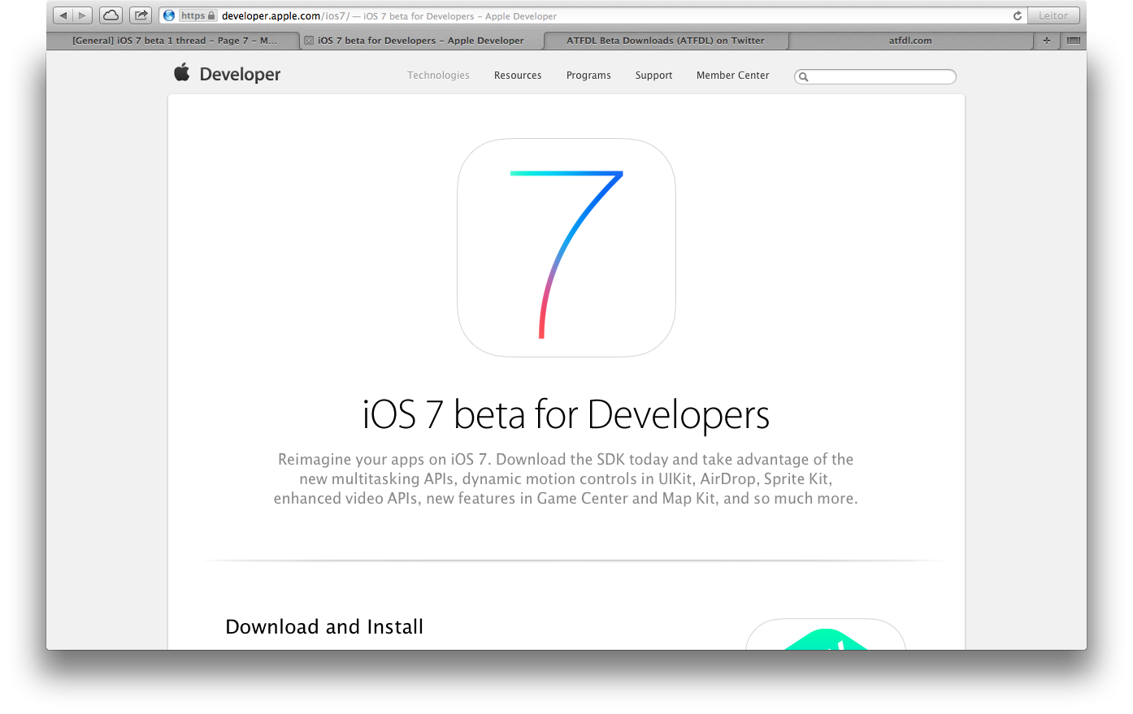Click the 'Reimagine your apps on iOS 7' paragraph

click(x=566, y=479)
